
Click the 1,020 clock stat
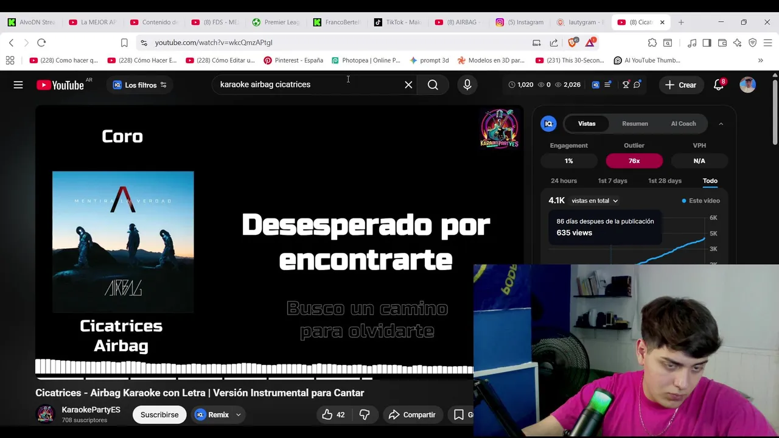pyautogui.click(x=521, y=85)
